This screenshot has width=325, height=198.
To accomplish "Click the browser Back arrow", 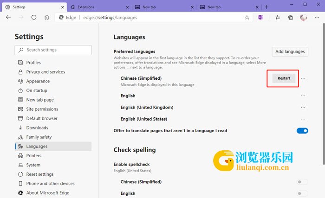I will coord(8,18).
